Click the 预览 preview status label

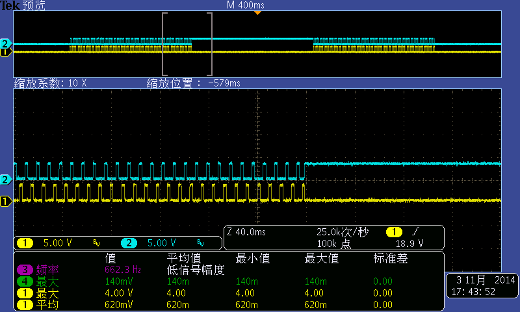pos(34,5)
